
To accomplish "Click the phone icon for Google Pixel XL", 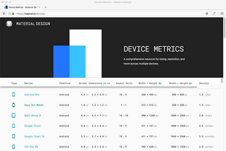I will click(14, 136).
